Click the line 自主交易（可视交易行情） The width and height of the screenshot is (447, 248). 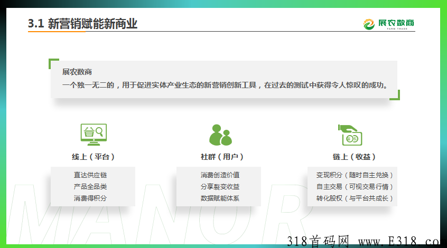coord(355,186)
